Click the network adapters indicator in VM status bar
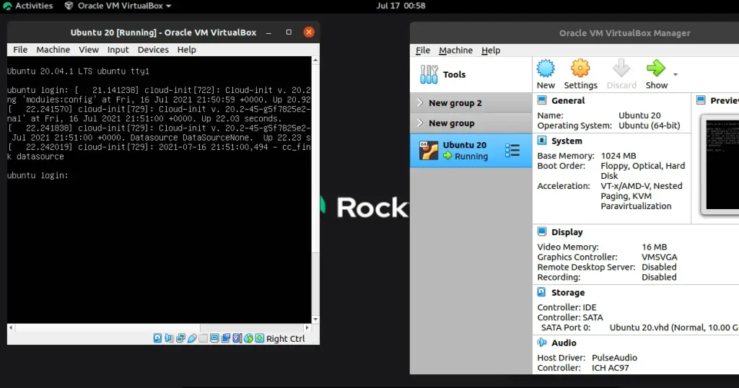The image size is (739, 388). click(x=180, y=338)
